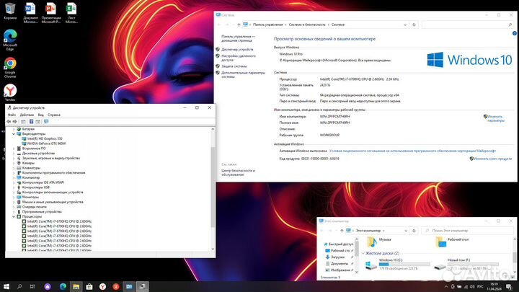Image resolution: width=519 pixels, height=292 pixels.
Task: Launch Yandex browser from the desktop
Action: coord(10,92)
